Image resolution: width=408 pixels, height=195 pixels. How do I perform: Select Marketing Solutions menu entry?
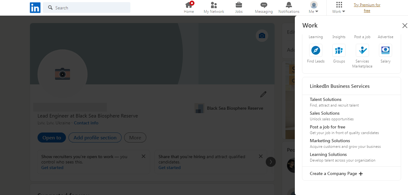tap(330, 141)
